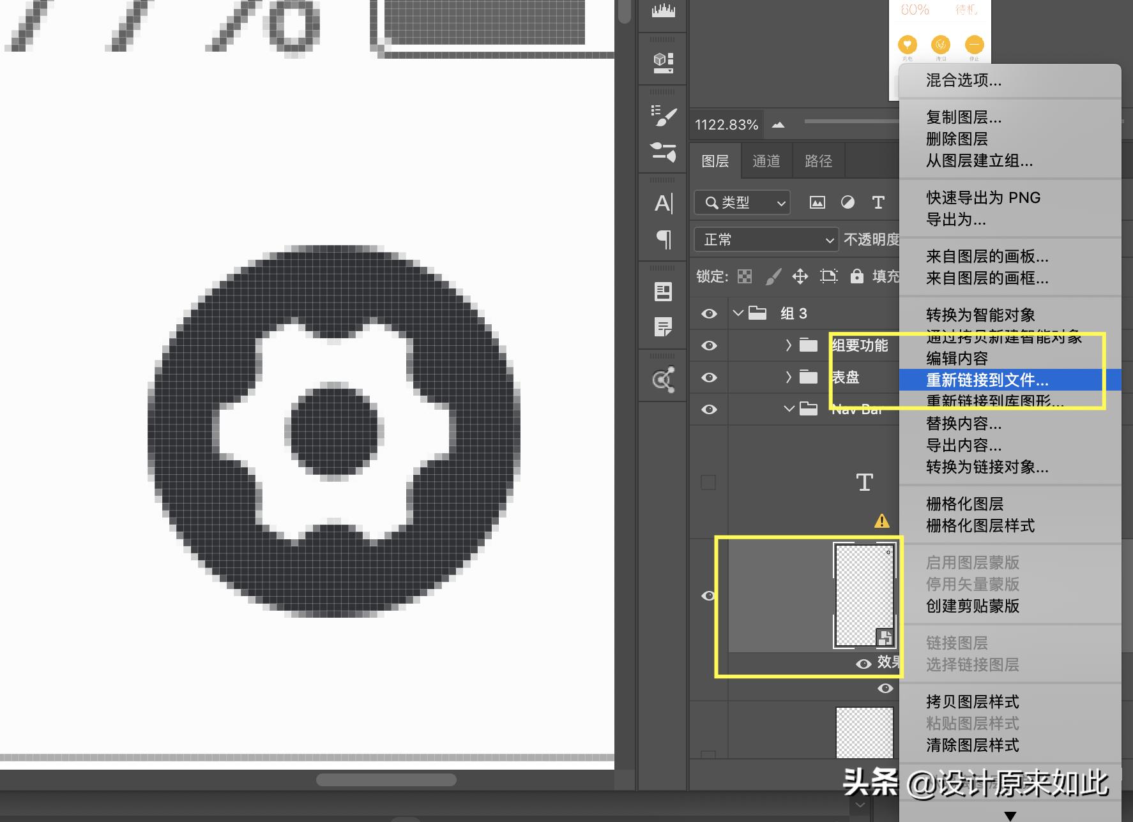The height and width of the screenshot is (822, 1133).
Task: Toggle the 效果 effects visibility eye
Action: 863,664
